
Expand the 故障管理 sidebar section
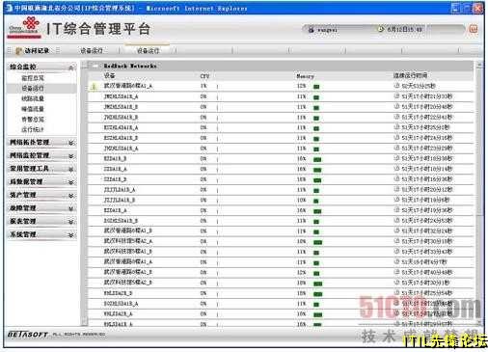tap(71, 208)
